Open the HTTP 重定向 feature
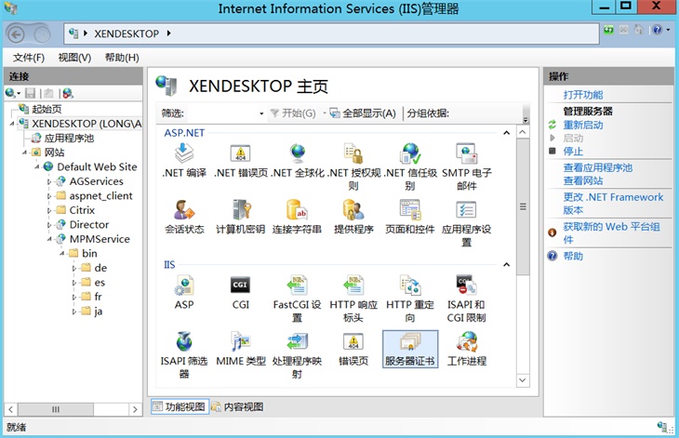Image resolution: width=679 pixels, height=438 pixels. (410, 299)
